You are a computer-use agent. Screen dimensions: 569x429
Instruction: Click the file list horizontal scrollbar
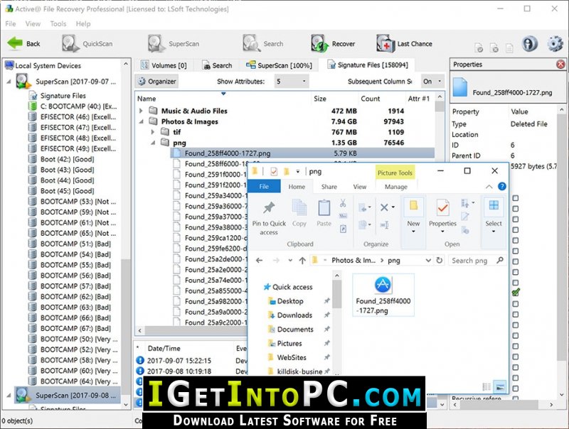(x=192, y=330)
